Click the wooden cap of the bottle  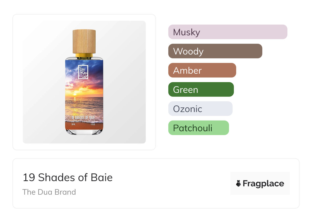(84, 41)
